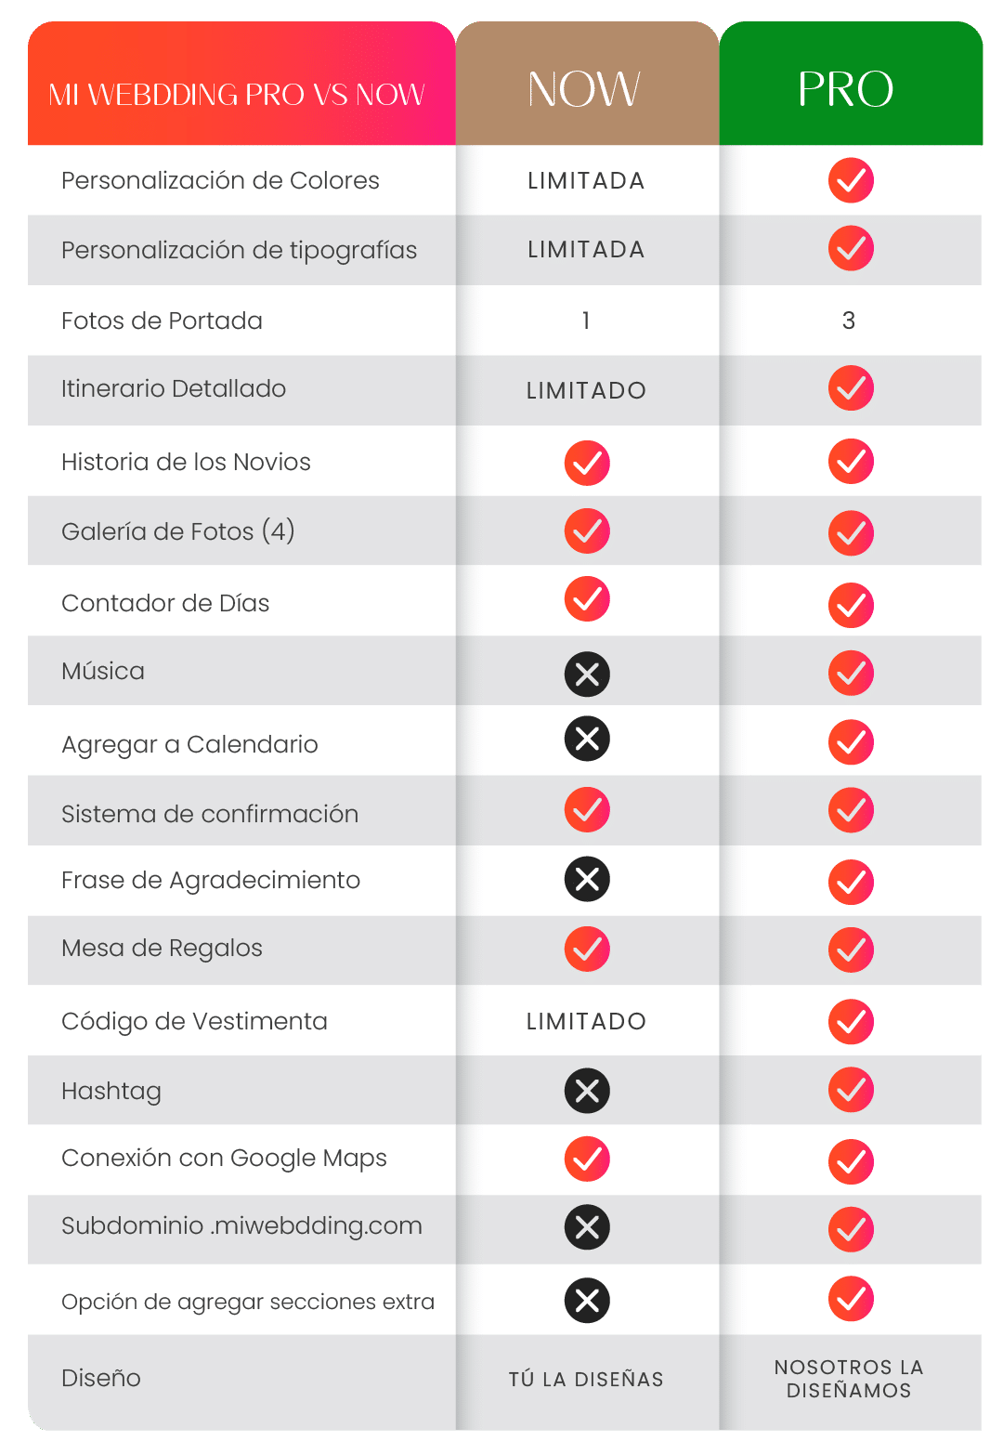This screenshot has height=1454, width=1003.
Task: Click the NOW checkmark for Historia de los Novios
Action: click(x=587, y=463)
